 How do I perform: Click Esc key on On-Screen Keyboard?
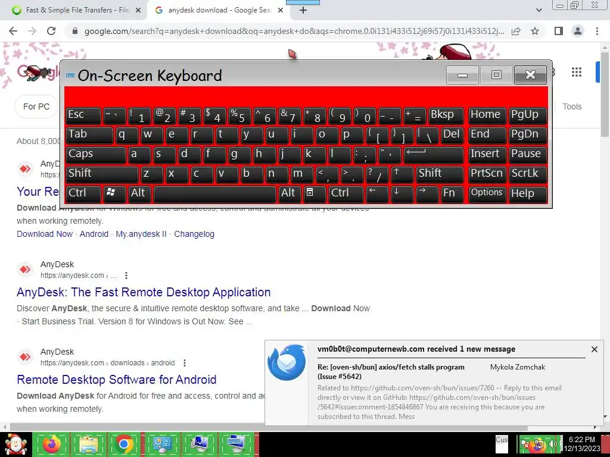(83, 115)
